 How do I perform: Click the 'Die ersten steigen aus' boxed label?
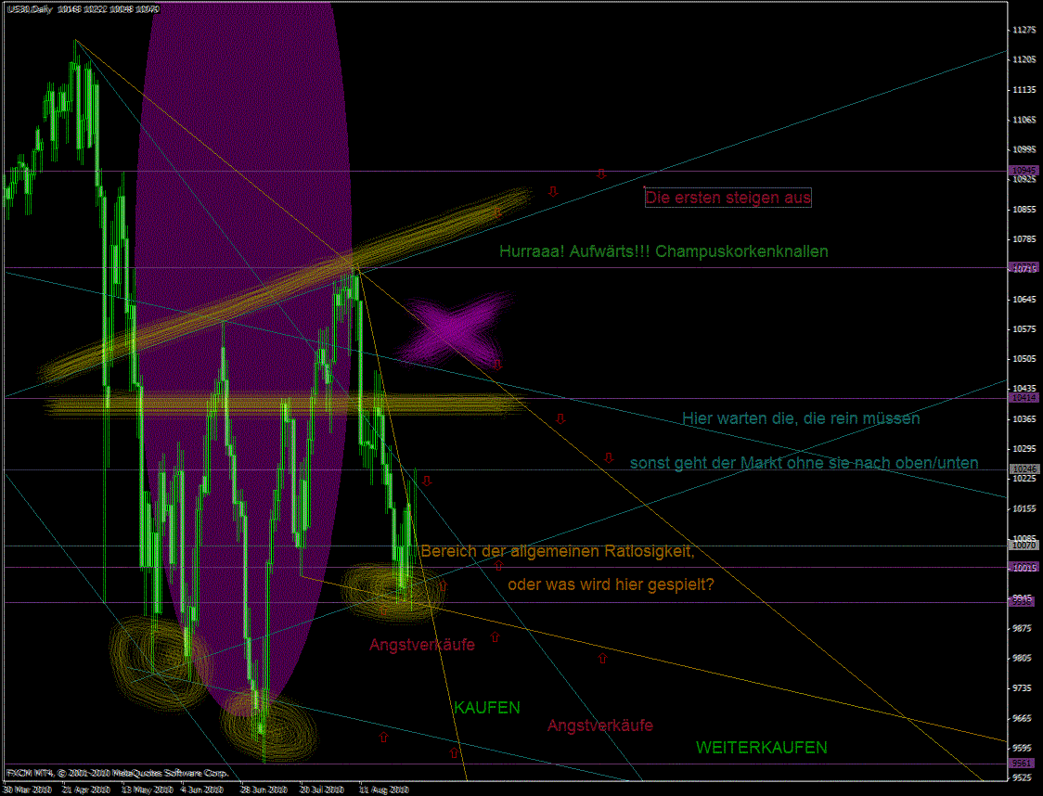pos(728,198)
